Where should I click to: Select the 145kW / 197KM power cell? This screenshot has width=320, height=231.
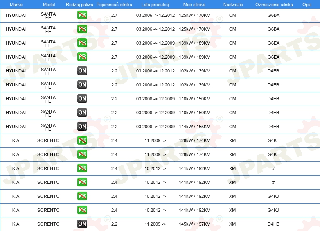pos(194,224)
